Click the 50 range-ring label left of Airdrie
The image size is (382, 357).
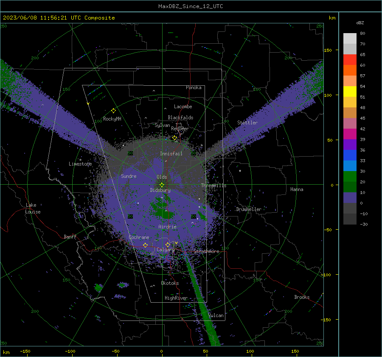[x=130, y=216]
